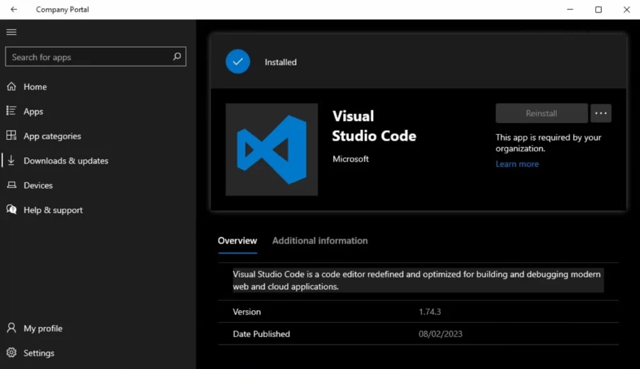
Task: Click the Help & support chat icon
Action: pyautogui.click(x=11, y=210)
